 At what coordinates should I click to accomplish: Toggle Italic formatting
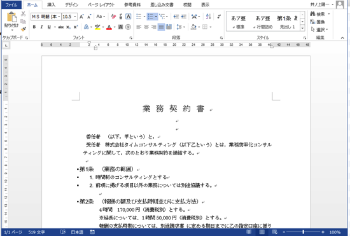pyautogui.click(x=41, y=27)
